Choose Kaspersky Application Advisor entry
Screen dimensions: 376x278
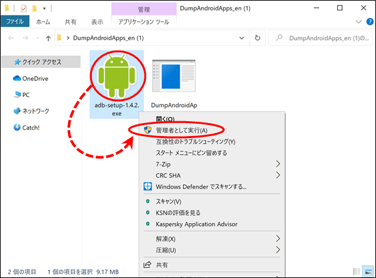coord(212,224)
